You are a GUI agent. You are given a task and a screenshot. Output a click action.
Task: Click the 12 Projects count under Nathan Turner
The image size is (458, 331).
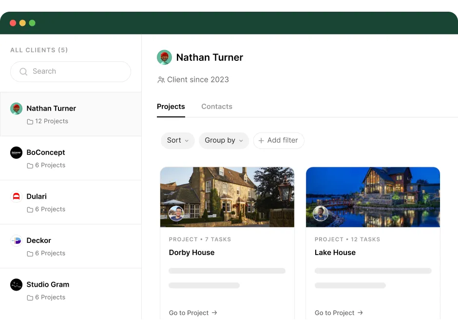coord(52,121)
